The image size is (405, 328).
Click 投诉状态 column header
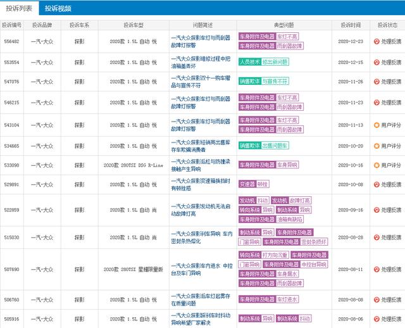tap(387, 25)
